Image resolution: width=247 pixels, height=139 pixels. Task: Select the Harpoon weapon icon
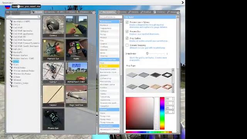53,96
